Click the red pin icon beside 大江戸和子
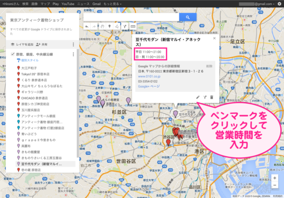The image size is (284, 198). pyautogui.click(x=18, y=68)
